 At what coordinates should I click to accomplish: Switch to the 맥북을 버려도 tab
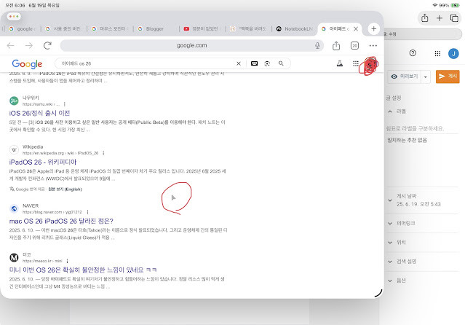click(249, 29)
